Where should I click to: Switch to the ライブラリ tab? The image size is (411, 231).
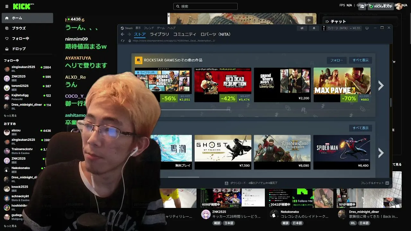tap(159, 34)
